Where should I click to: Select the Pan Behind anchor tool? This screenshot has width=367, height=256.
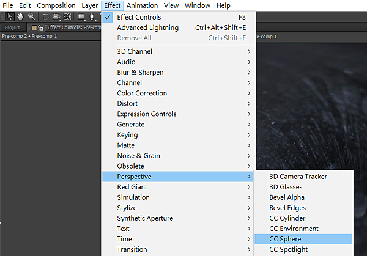(x=67, y=16)
